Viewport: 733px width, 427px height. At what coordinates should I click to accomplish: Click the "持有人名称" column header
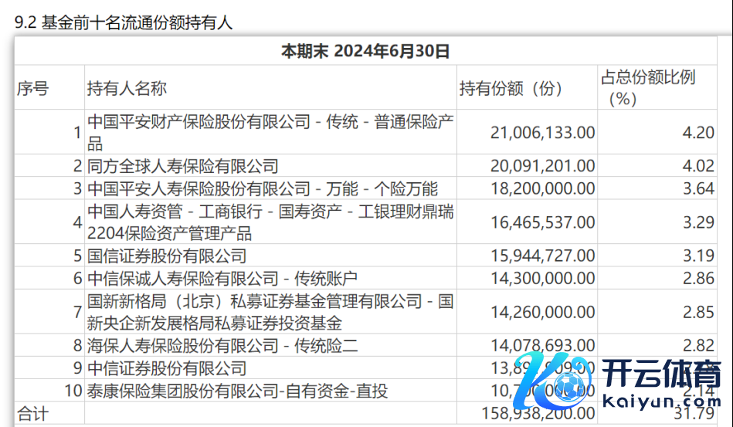127,88
